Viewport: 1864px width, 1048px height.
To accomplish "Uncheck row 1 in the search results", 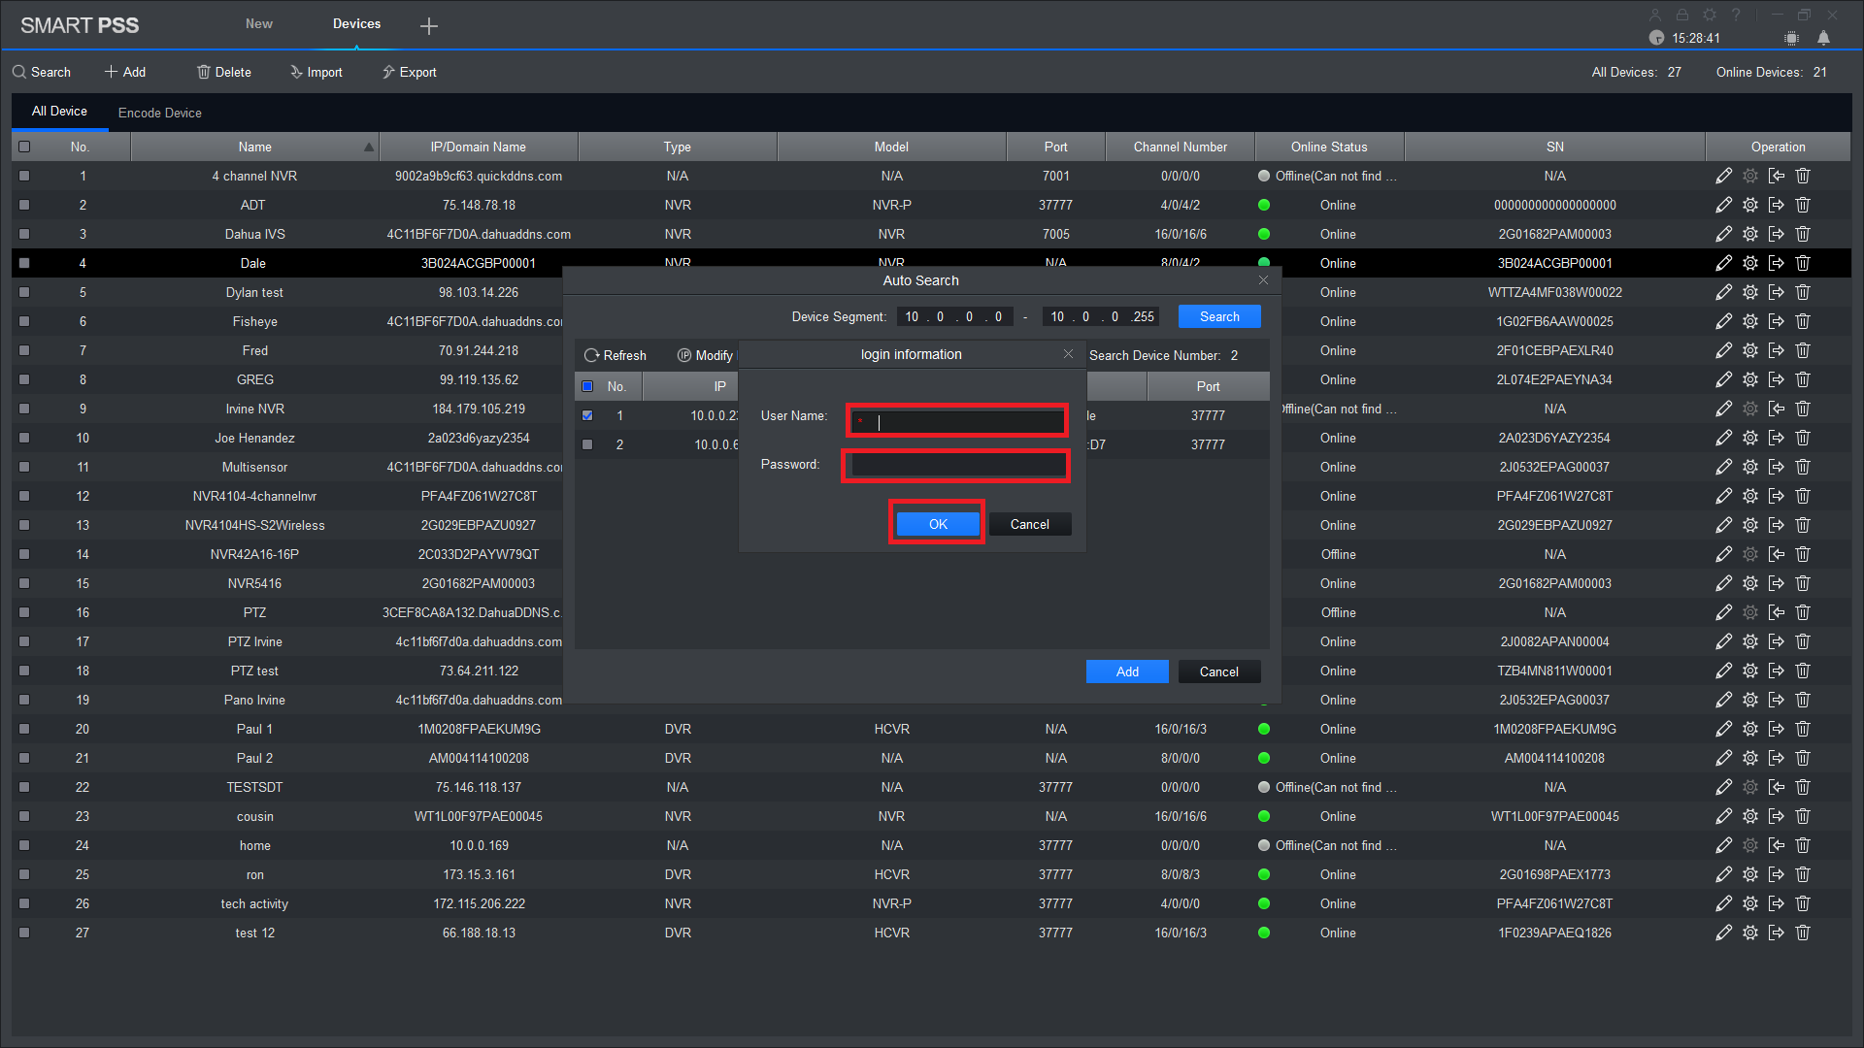I will click(x=587, y=415).
